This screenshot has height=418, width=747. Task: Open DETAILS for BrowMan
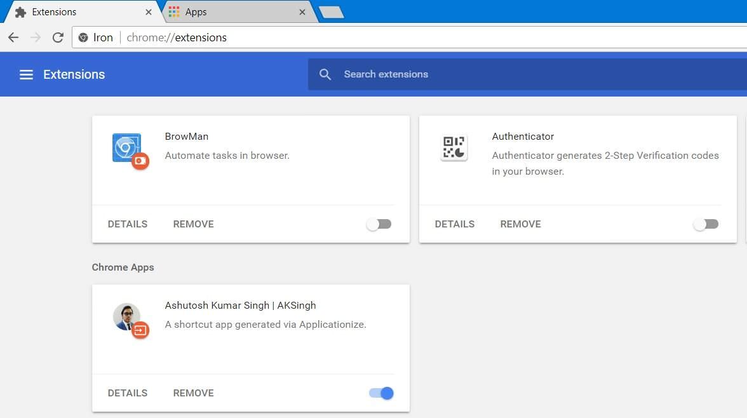tap(128, 224)
